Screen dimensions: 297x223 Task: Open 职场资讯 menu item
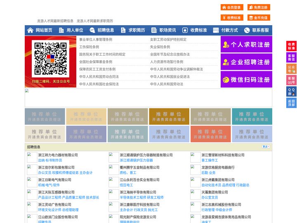[167, 30]
